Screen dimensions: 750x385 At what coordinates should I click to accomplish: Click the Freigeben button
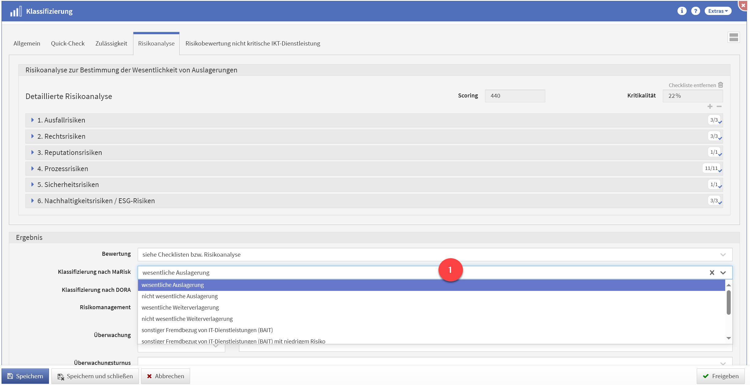[x=720, y=376]
